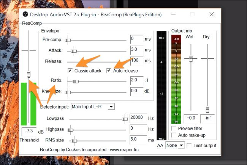The image size is (247, 165).
Task: Click the Release 100 ms field
Action: [x=137, y=61]
